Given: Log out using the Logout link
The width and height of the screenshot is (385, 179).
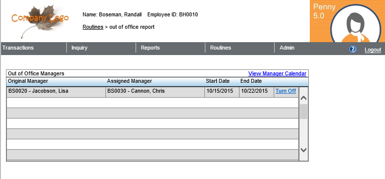Looking at the screenshot, I should click(373, 50).
